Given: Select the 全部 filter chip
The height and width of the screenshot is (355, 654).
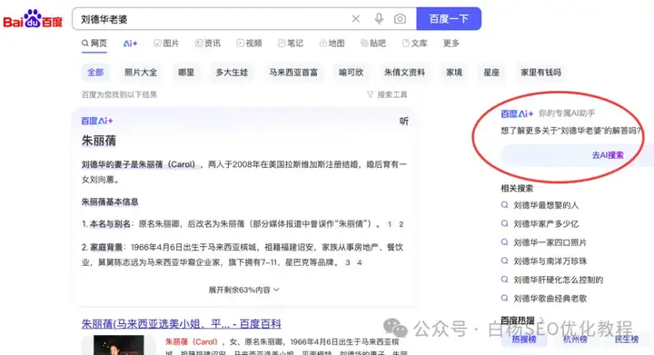Looking at the screenshot, I should (x=95, y=73).
